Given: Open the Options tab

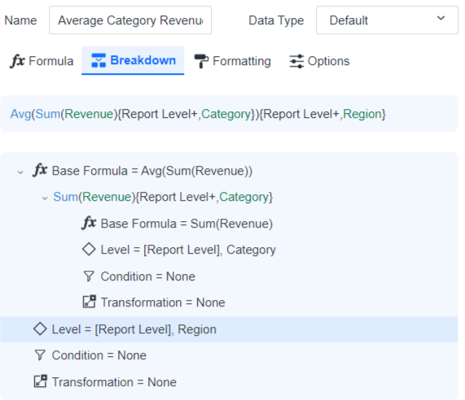Looking at the screenshot, I should click(x=319, y=61).
